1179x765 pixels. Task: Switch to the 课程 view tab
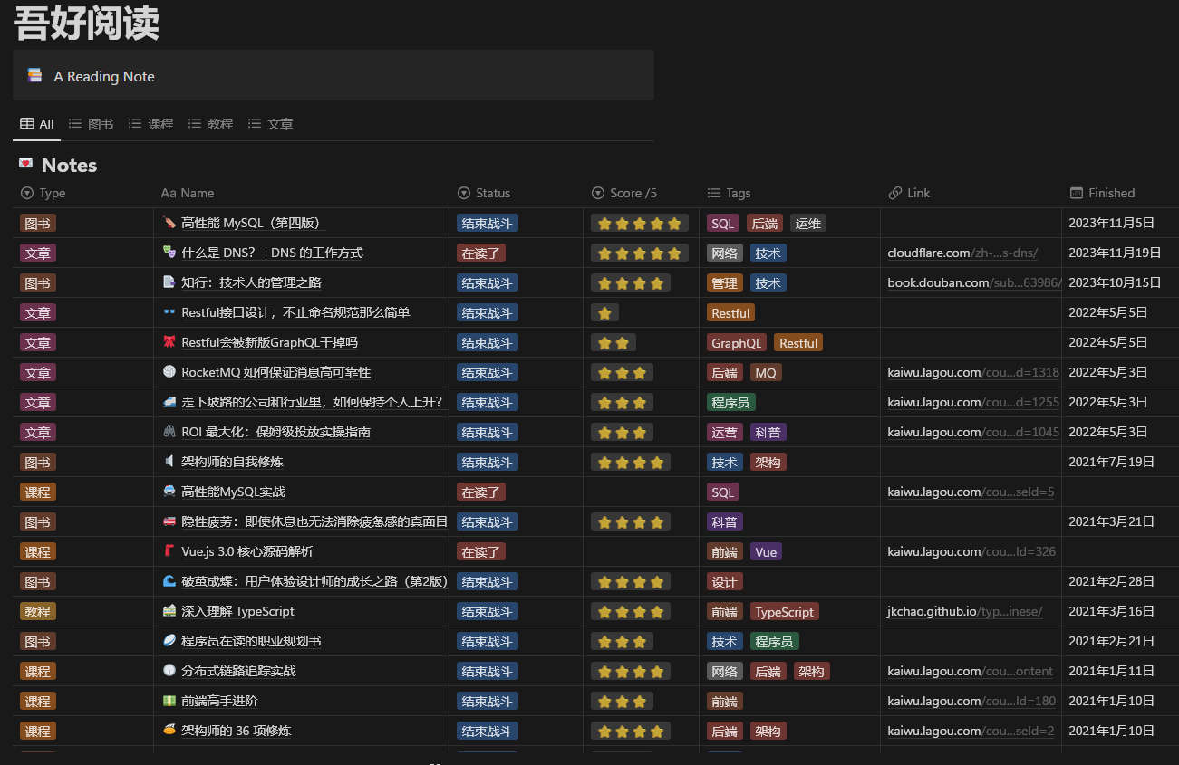coord(151,124)
